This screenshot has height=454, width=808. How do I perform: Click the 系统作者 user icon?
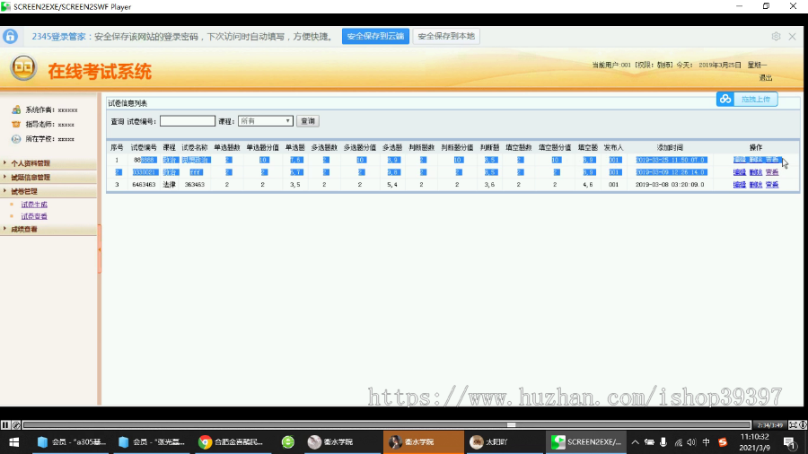(x=16, y=109)
